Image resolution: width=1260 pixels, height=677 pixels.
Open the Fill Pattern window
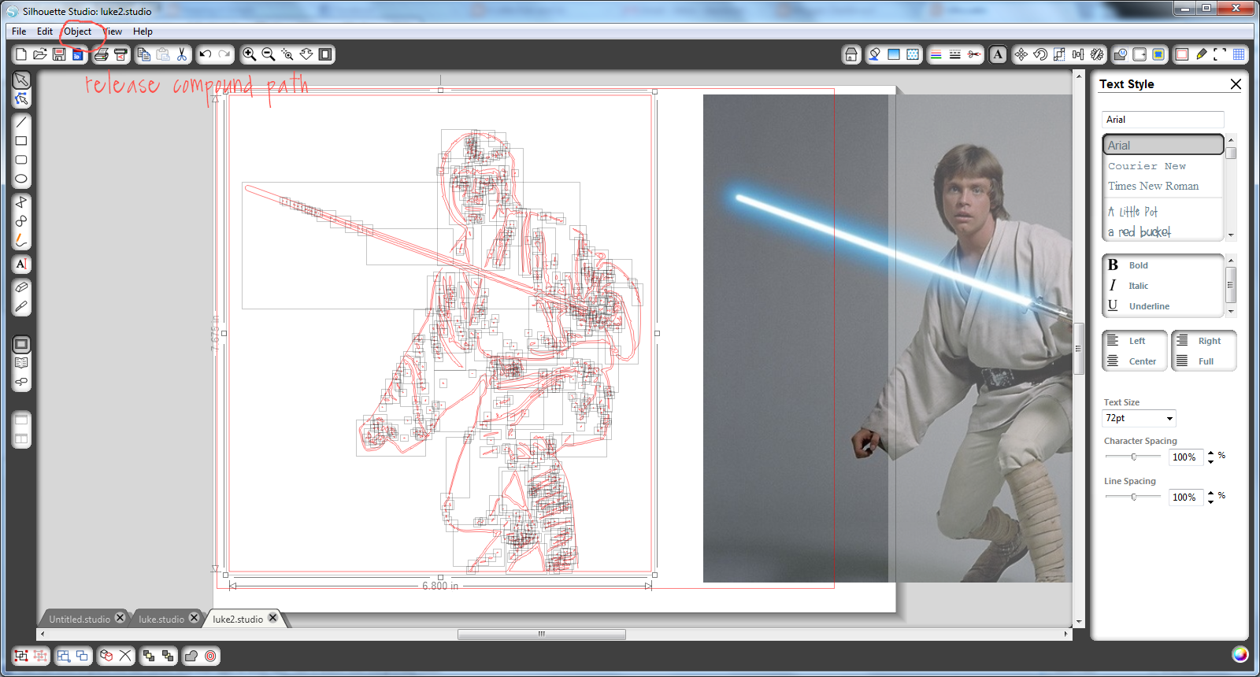click(913, 54)
